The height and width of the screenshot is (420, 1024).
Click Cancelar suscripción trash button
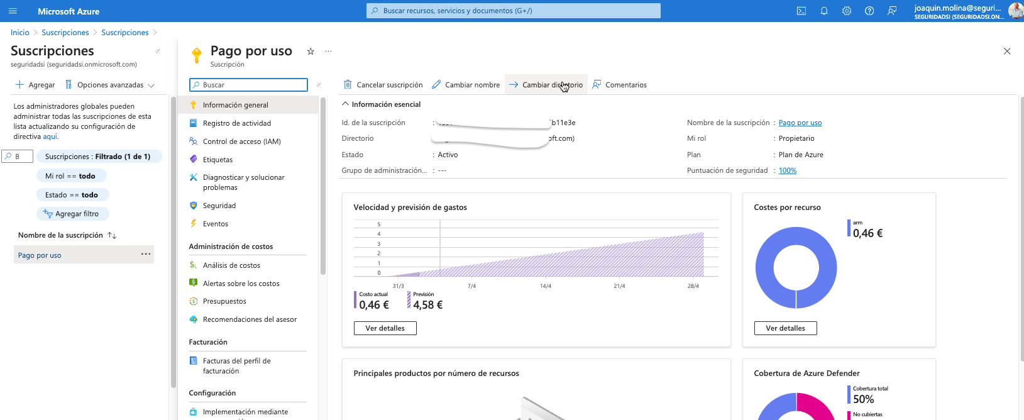click(383, 85)
